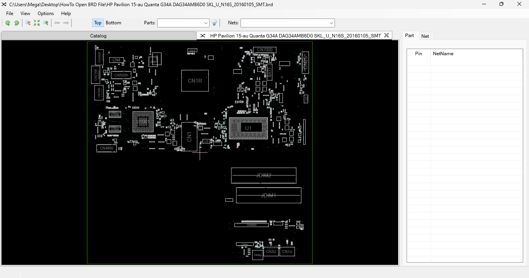This screenshot has height=278, width=529.
Task: Select the CN4 connector
Action: (x=117, y=60)
